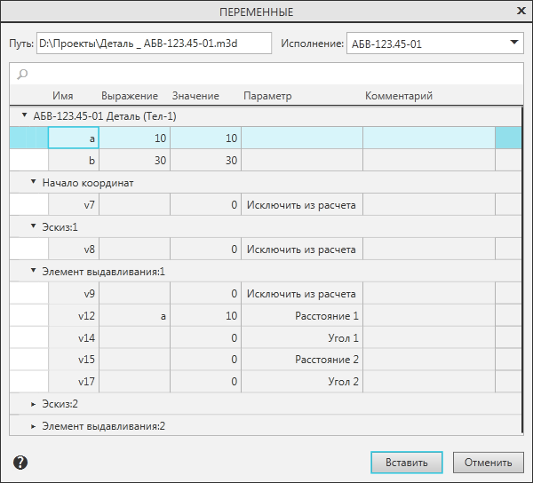Collapse the Эскиз:1 section
The width and height of the screenshot is (533, 483).
[x=33, y=226]
